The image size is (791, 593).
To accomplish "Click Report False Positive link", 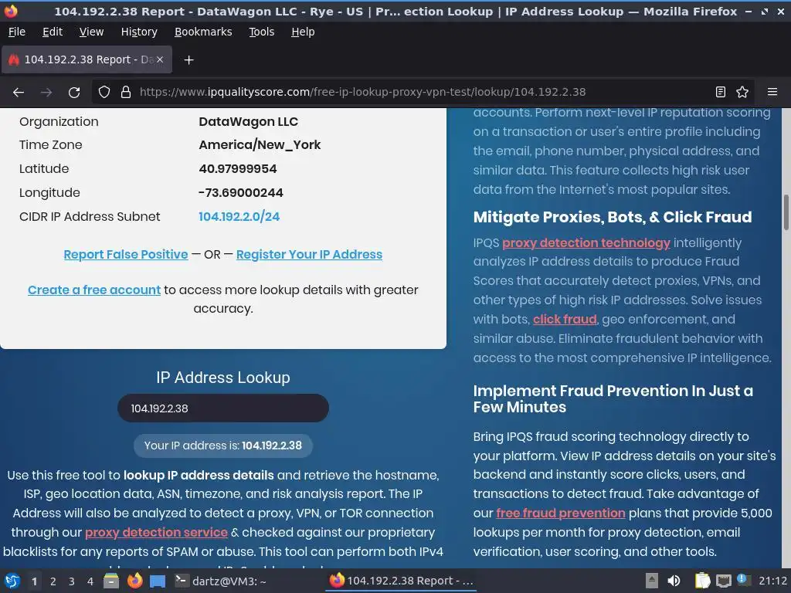I will 126,255.
